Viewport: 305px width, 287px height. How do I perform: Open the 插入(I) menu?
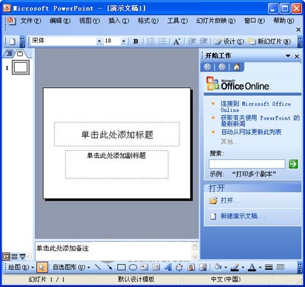click(x=119, y=21)
